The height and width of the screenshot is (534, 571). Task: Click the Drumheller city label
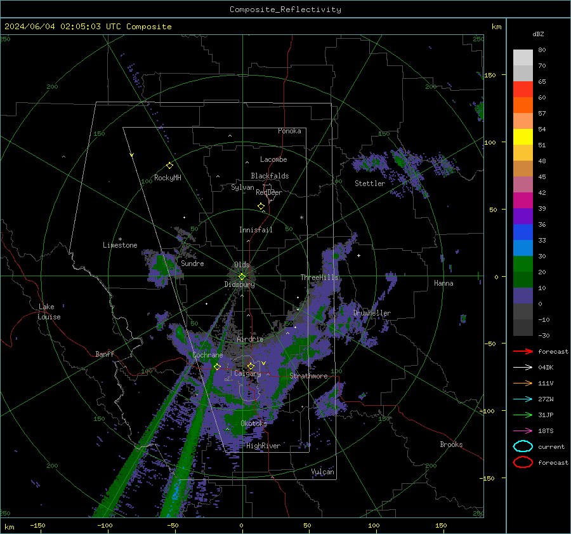point(372,313)
